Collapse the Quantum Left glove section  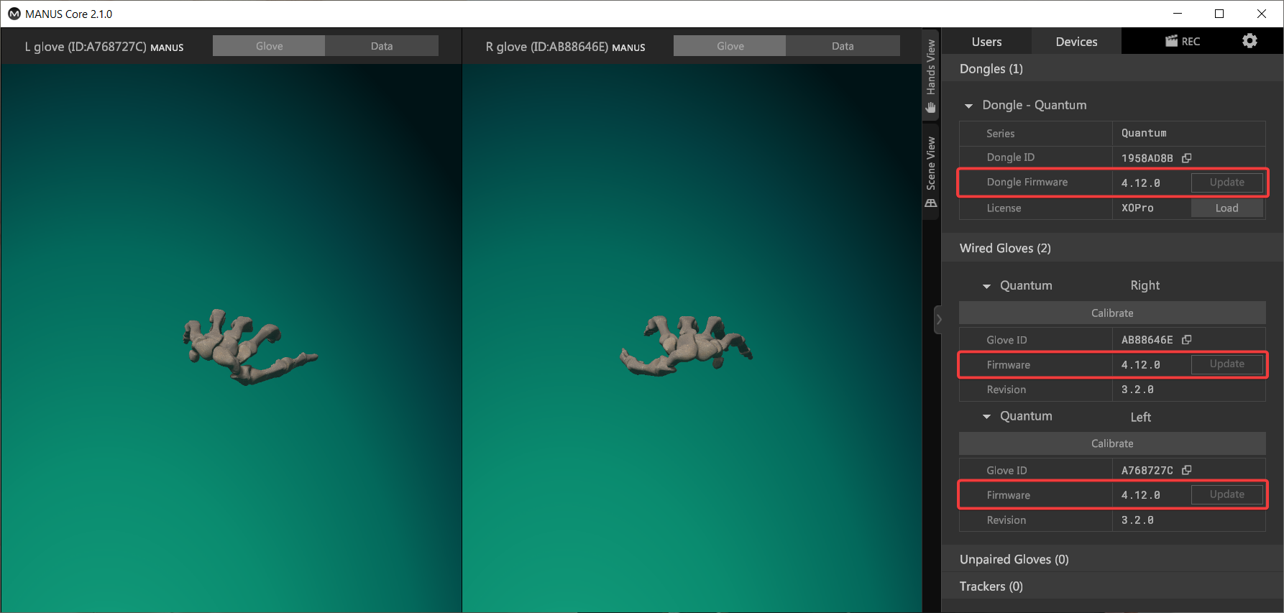pos(986,417)
